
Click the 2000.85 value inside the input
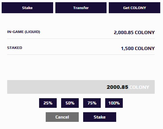point(117,87)
